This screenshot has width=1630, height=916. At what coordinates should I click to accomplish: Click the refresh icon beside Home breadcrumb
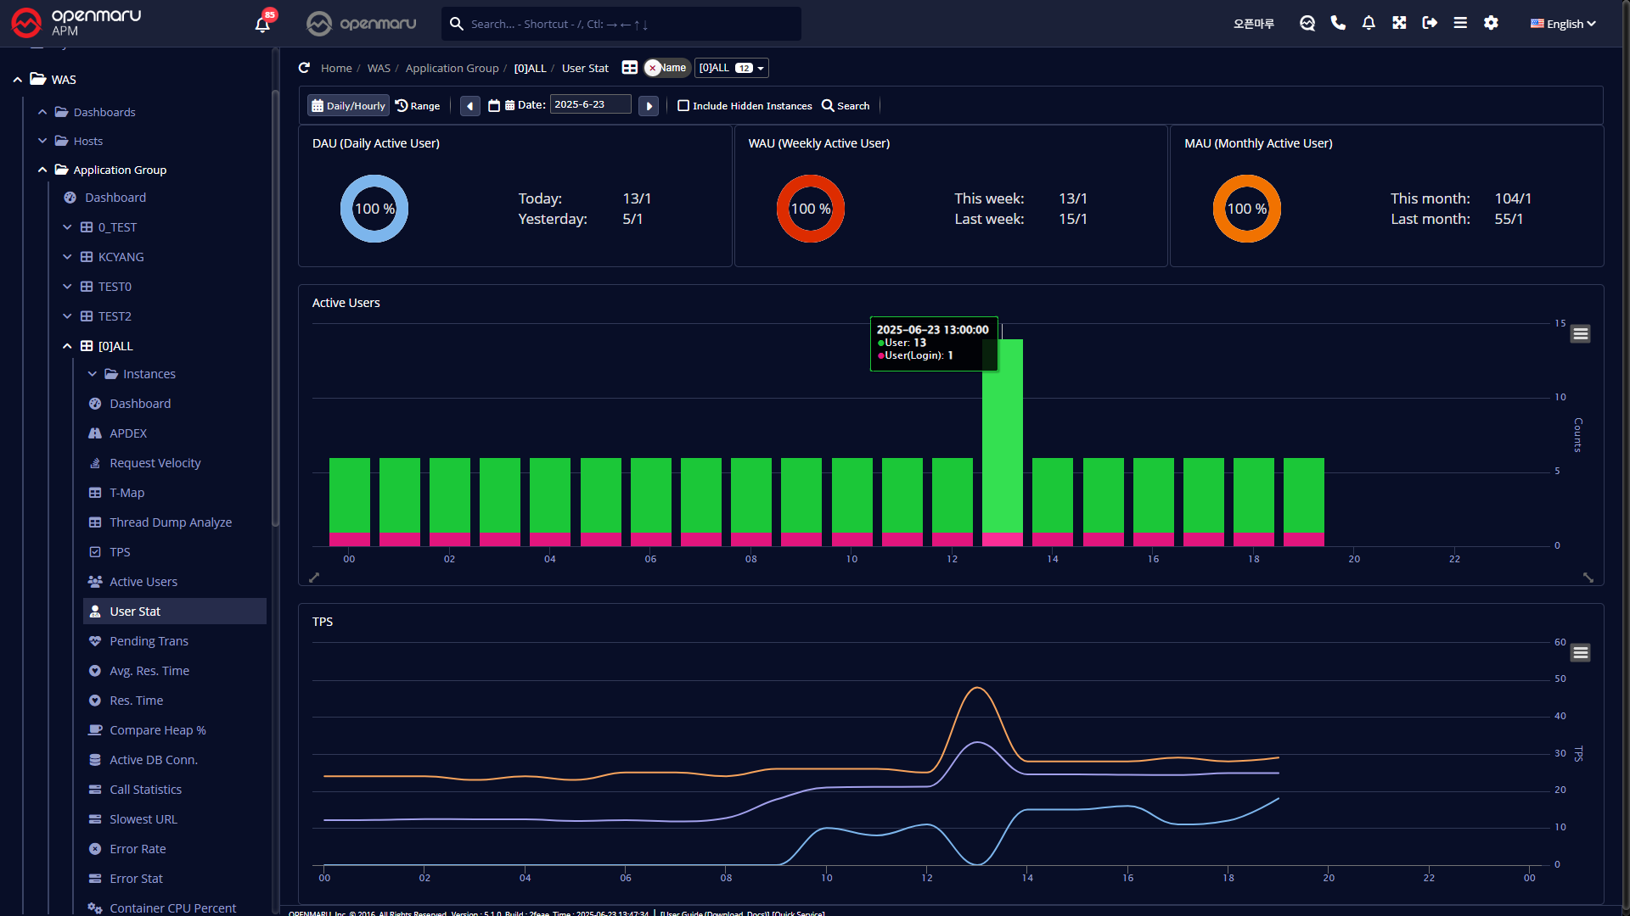[x=305, y=68]
